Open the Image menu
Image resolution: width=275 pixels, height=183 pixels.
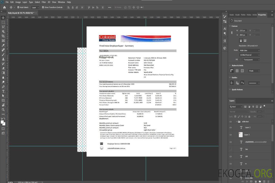(x=18, y=2)
